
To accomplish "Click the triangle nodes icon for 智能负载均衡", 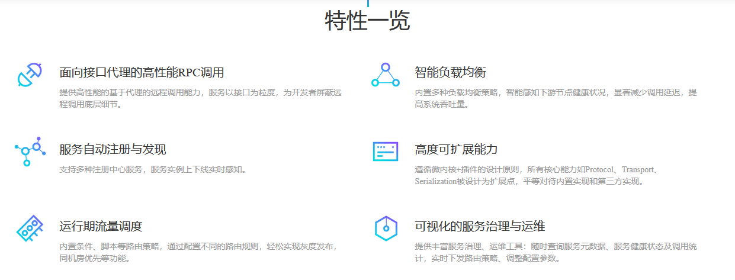I will click(x=385, y=75).
